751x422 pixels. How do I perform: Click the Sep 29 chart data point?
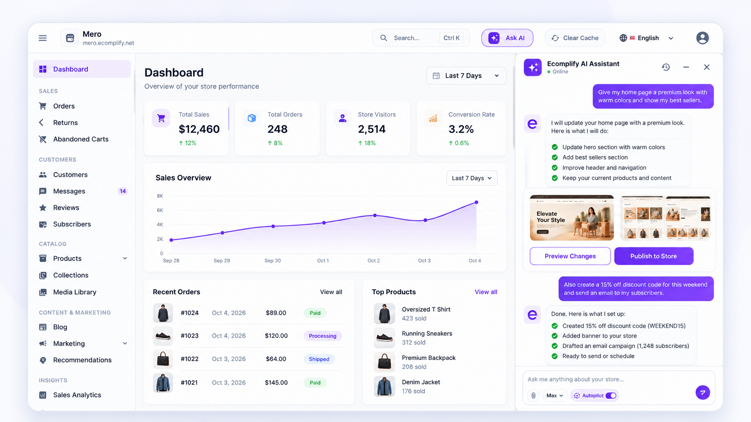click(x=222, y=233)
